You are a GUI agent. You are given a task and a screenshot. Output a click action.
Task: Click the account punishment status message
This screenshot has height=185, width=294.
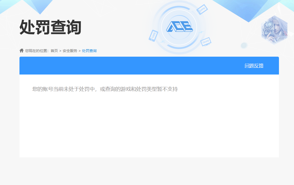pos(105,89)
